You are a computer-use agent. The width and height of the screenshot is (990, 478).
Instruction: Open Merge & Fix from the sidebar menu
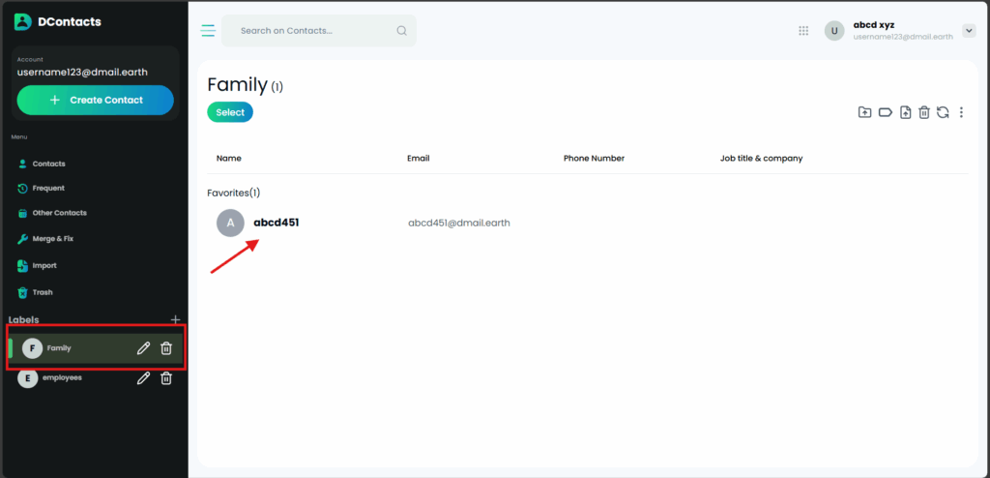[x=52, y=238]
